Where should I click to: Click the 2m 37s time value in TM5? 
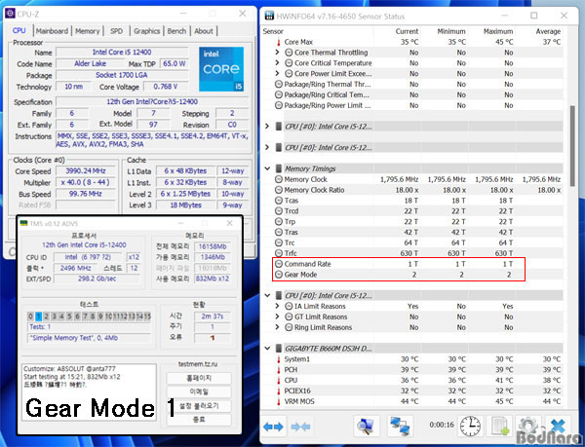coord(213,317)
